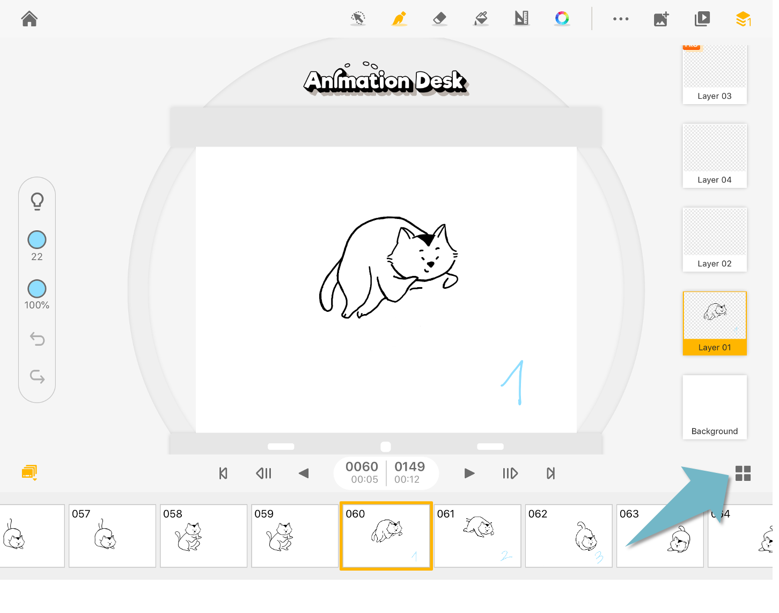This screenshot has width=779, height=613.
Task: Select the eraser tool
Action: 440,19
